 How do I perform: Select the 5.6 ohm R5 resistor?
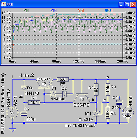tap(63, 79)
